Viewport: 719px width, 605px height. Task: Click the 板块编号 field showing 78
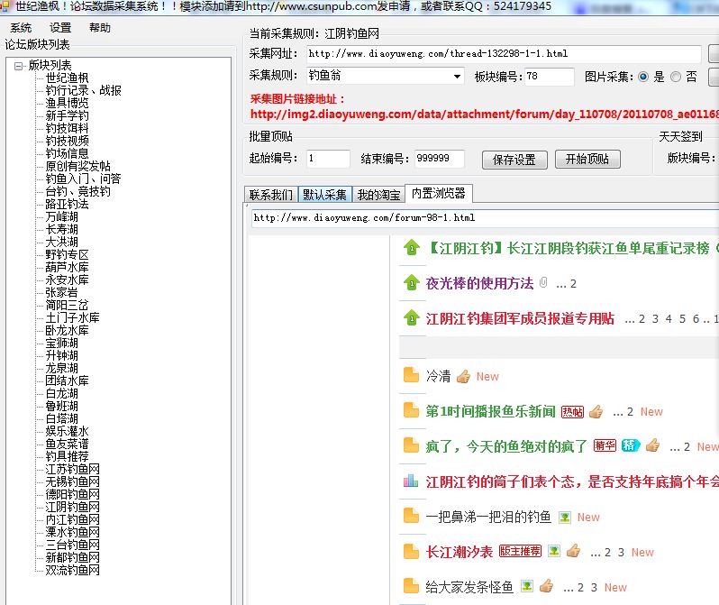tap(550, 77)
